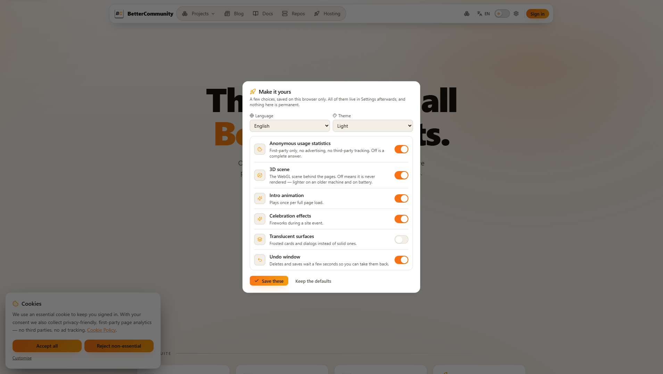Click the Customise cookies link
The height and width of the screenshot is (374, 663).
[x=22, y=358]
